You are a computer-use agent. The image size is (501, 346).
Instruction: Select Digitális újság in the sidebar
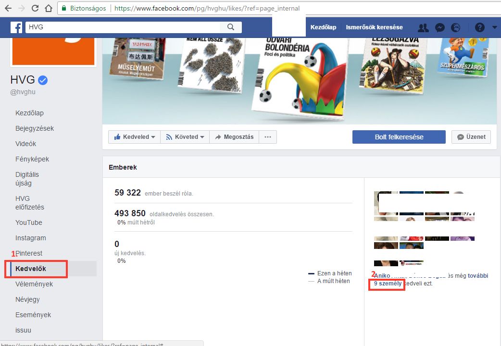27,179
